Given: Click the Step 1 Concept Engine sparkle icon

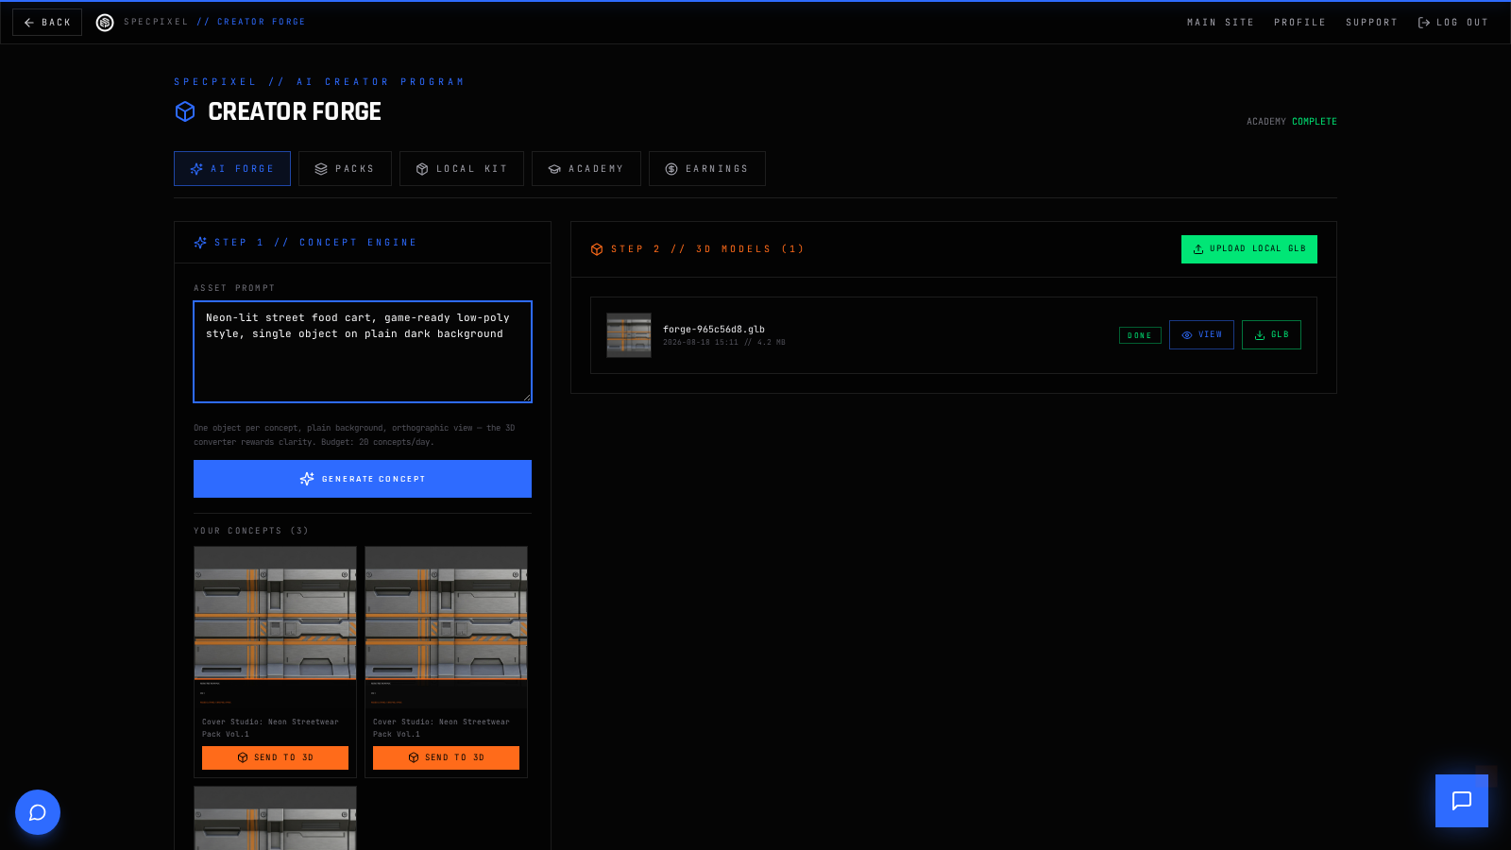Looking at the screenshot, I should pyautogui.click(x=200, y=243).
